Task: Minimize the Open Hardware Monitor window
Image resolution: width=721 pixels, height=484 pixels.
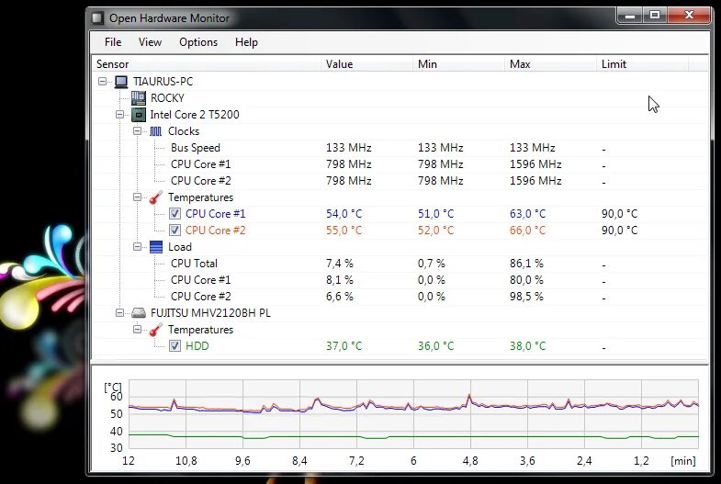Action: pyautogui.click(x=630, y=16)
